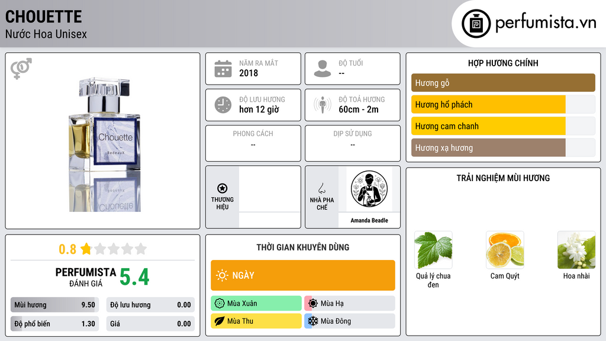Viewport: 606px width, 341px height.
Task: Click the unisex gender symbol icon
Action: pyautogui.click(x=21, y=69)
